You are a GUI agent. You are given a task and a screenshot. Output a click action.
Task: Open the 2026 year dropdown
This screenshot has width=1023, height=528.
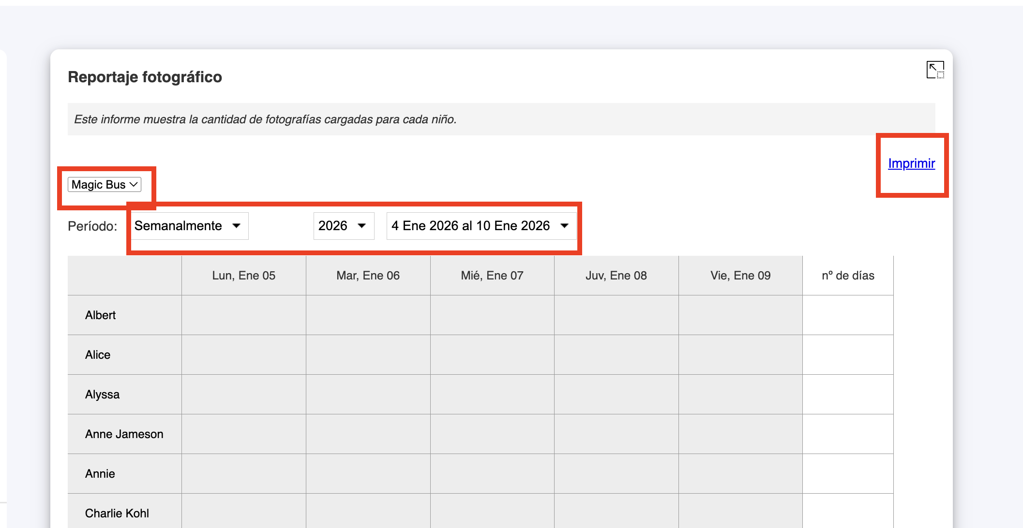(x=343, y=226)
